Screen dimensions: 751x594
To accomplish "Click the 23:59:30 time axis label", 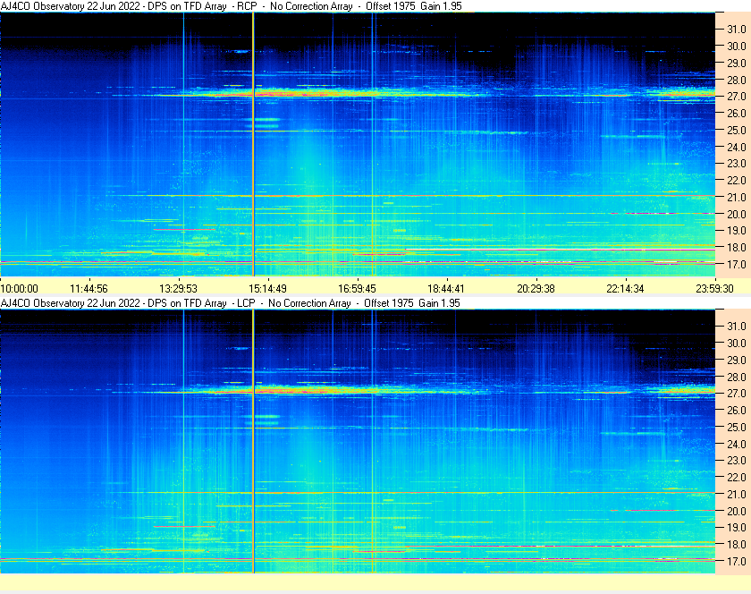I will point(714,289).
